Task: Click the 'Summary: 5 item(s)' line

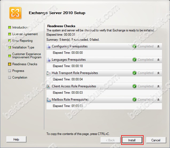Action: (x=73, y=40)
